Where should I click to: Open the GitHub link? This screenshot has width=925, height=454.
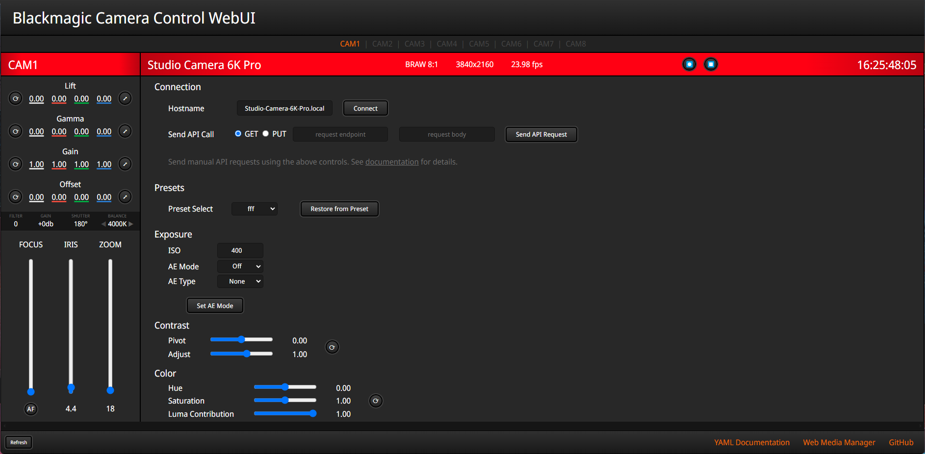tap(901, 442)
